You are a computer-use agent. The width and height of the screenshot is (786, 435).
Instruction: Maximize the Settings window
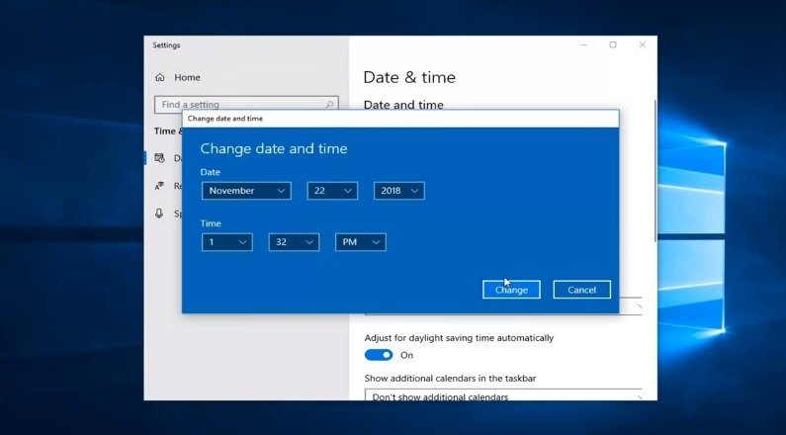pos(613,44)
